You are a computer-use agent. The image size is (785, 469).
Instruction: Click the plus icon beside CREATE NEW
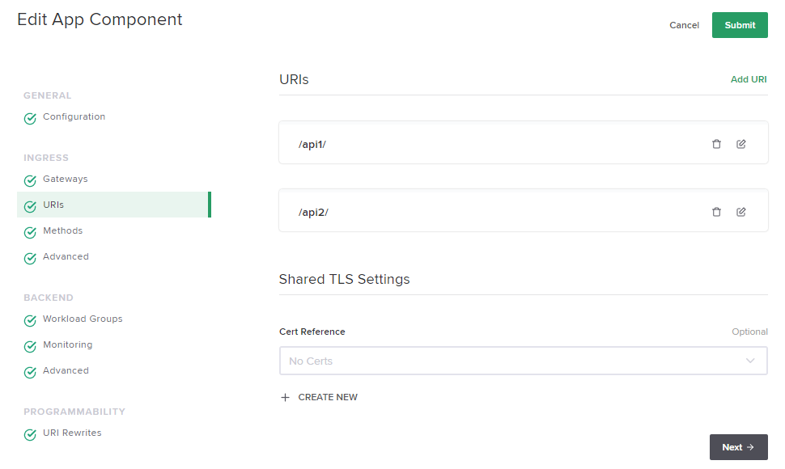point(285,398)
